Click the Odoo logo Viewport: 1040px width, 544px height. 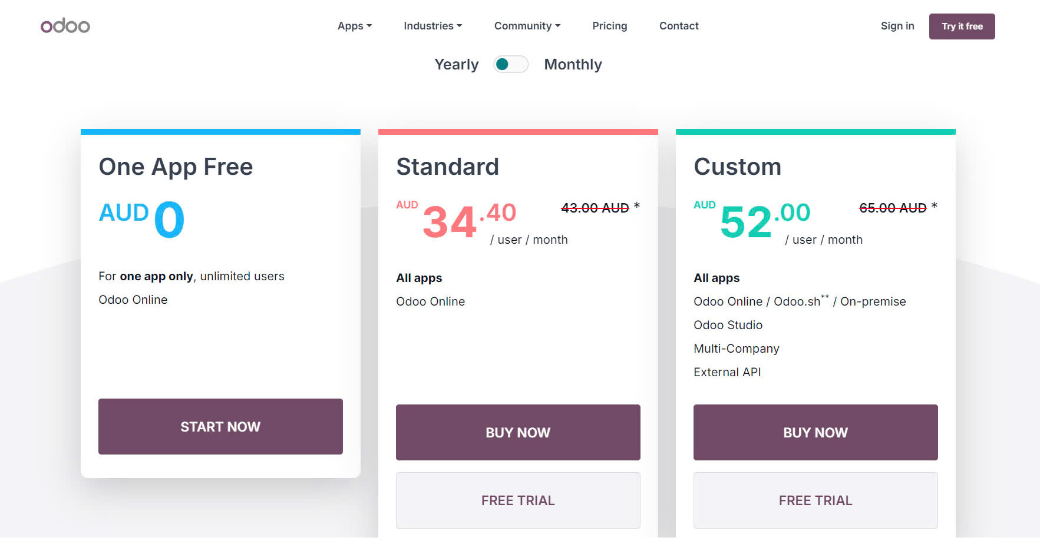tap(65, 25)
